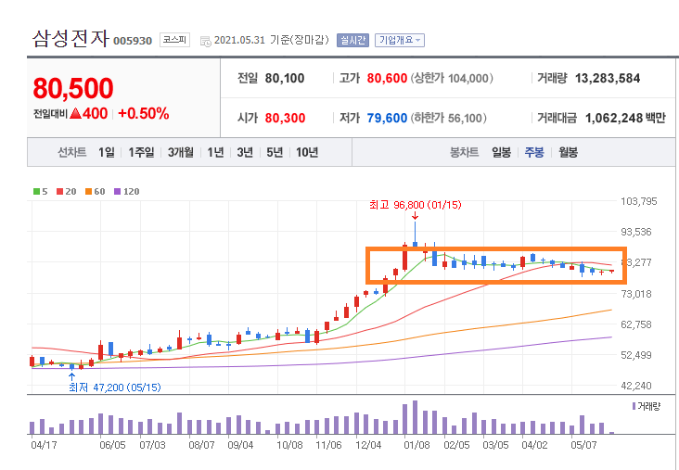Click the 시가 value 80,300
The image size is (679, 470).
coord(285,118)
